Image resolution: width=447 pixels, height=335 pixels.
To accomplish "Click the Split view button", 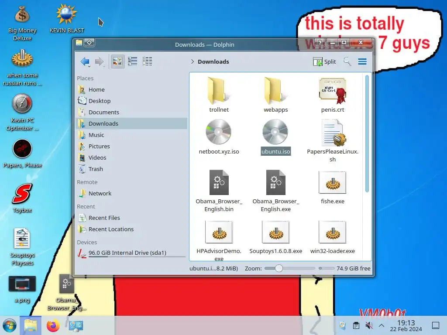I will [x=324, y=62].
